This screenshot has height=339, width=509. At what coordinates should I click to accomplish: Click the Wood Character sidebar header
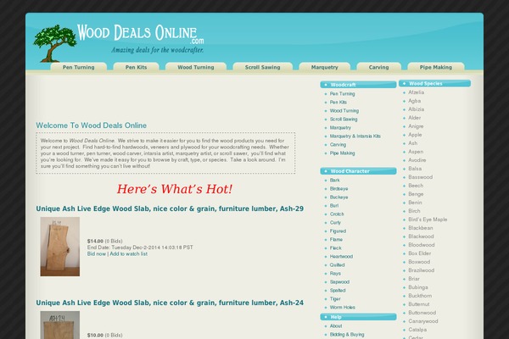pos(358,171)
